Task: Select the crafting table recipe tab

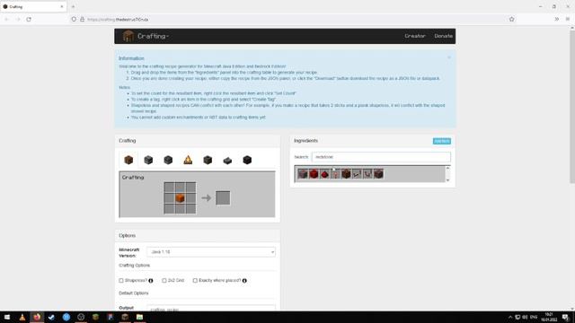Action: coord(128,160)
